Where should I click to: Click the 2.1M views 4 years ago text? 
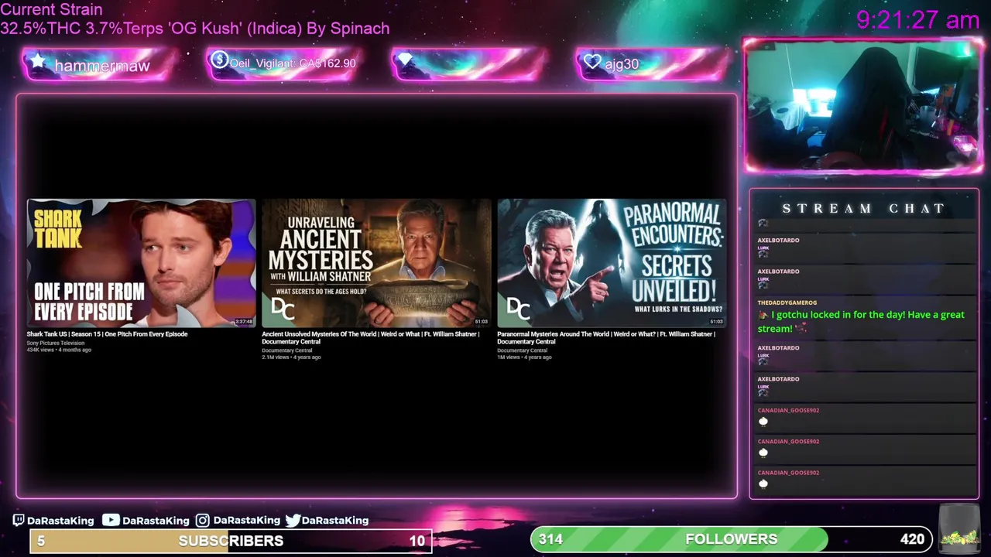pyautogui.click(x=291, y=357)
